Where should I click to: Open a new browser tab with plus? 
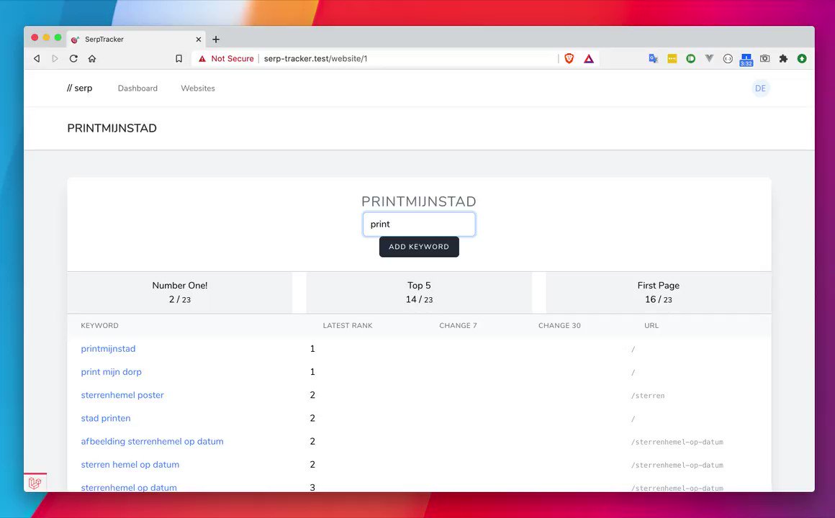(216, 40)
